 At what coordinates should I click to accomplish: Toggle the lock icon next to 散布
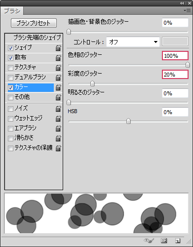[58, 58]
